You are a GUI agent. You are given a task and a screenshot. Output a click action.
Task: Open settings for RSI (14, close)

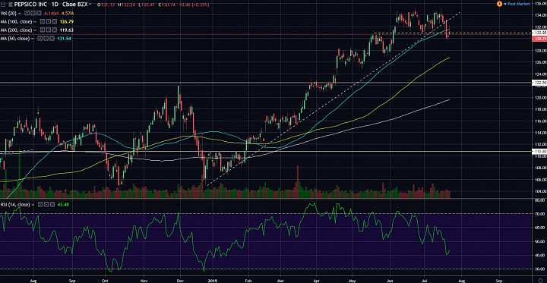click(x=46, y=205)
